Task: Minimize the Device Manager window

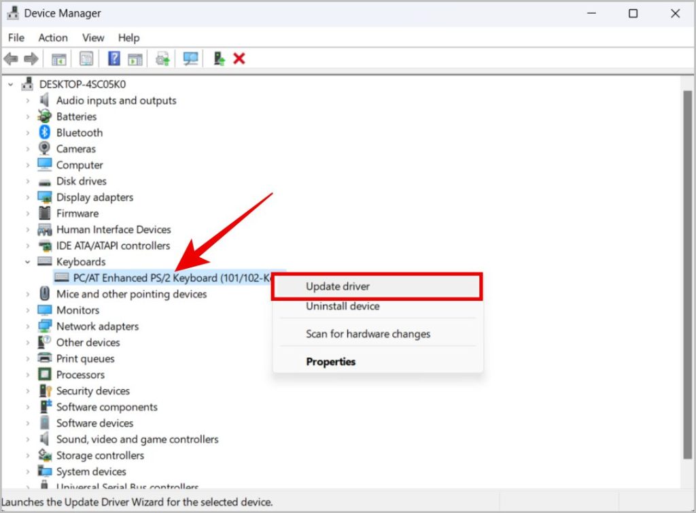Action: click(591, 14)
